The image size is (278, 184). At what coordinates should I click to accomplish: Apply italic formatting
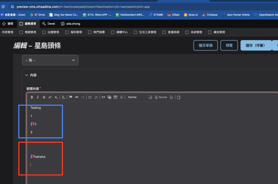pyautogui.click(x=38, y=97)
